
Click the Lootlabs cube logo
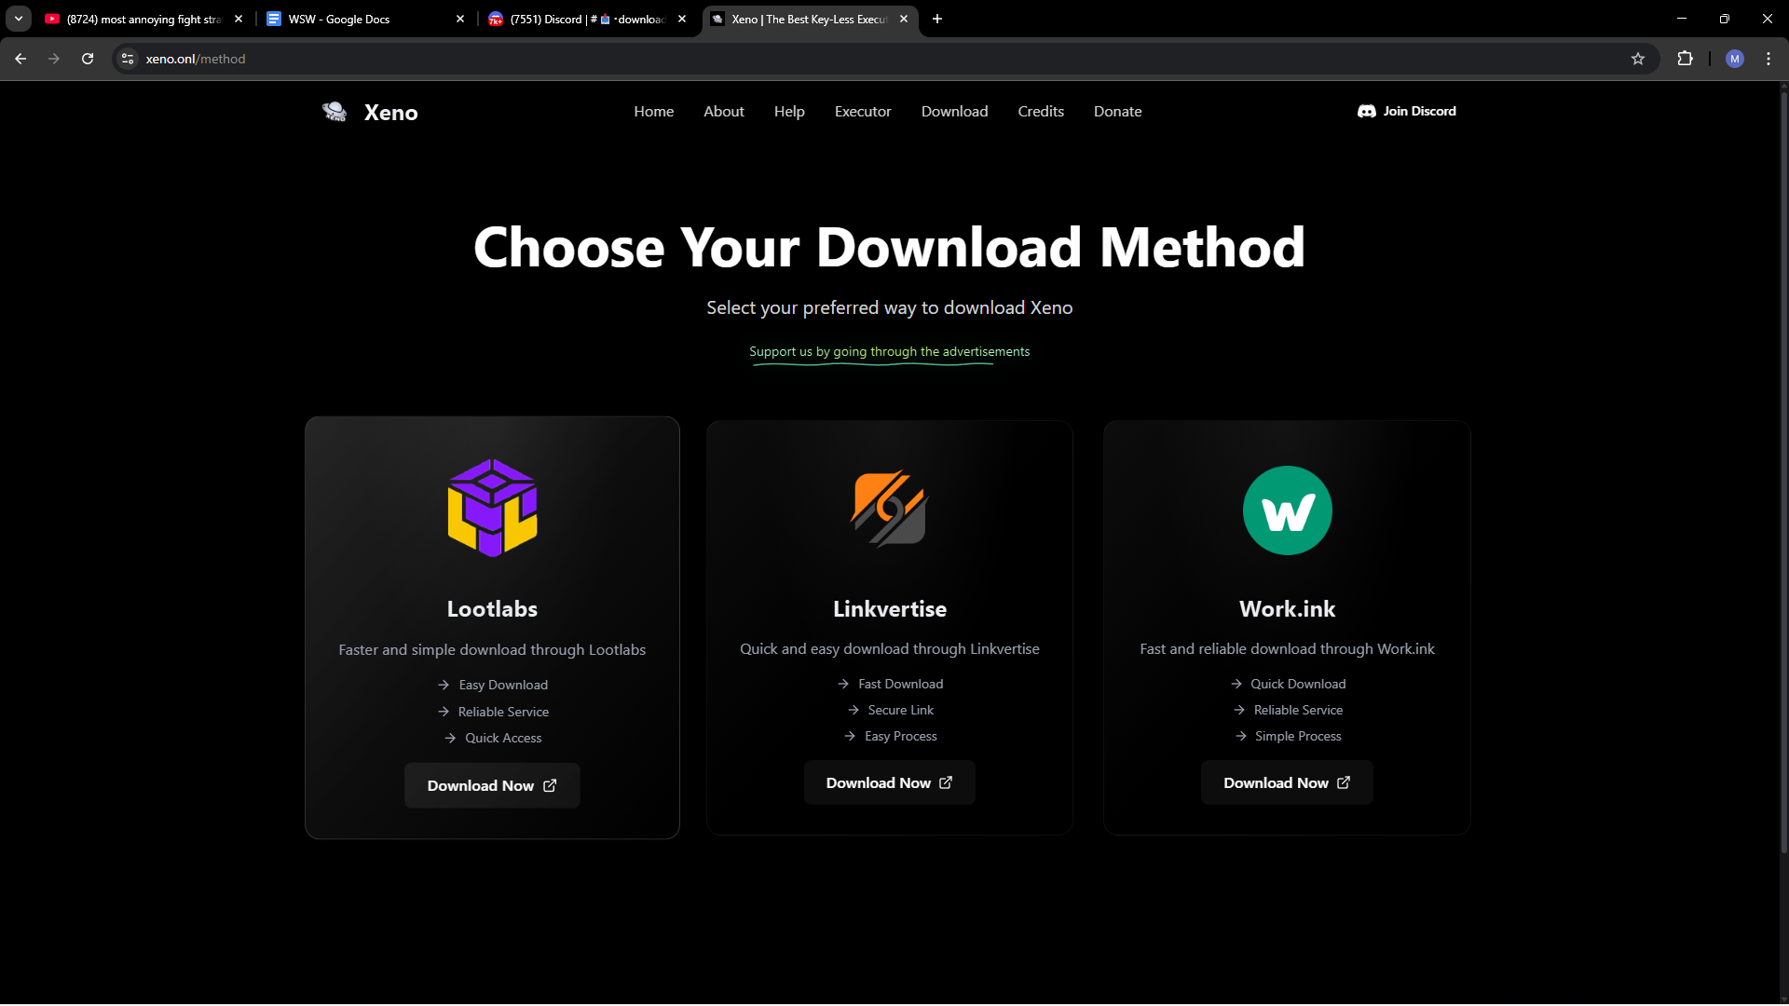point(492,508)
